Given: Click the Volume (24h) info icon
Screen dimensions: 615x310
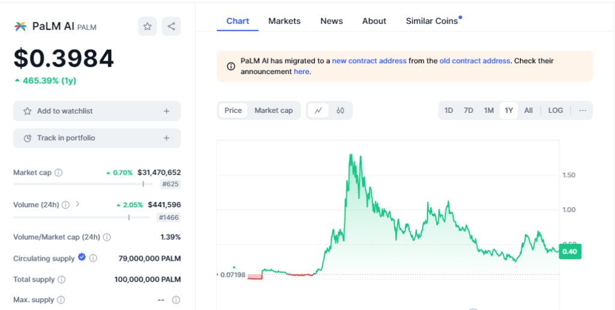Looking at the screenshot, I should coord(66,205).
